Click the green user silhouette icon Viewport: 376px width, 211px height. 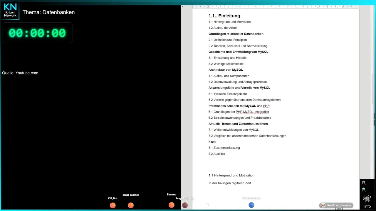click(x=364, y=190)
